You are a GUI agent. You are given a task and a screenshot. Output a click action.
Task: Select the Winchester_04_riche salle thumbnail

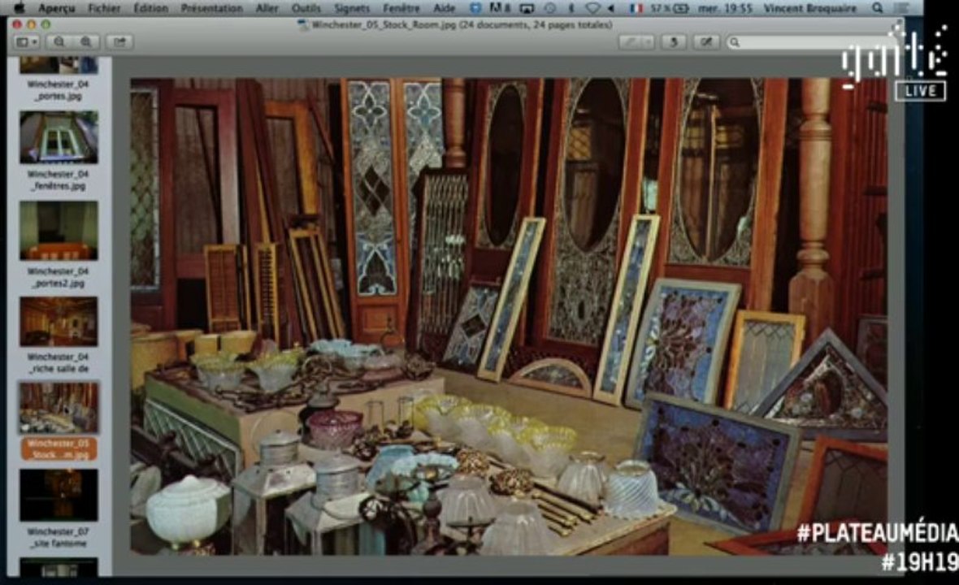click(x=59, y=322)
